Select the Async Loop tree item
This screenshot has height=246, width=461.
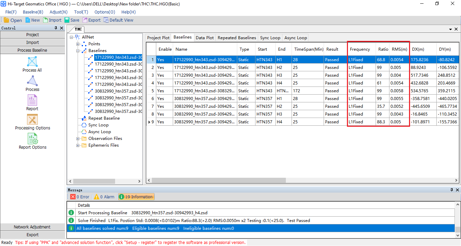coord(100,132)
